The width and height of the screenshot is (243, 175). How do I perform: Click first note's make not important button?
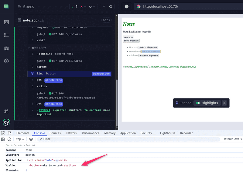pyautogui.click(x=148, y=47)
